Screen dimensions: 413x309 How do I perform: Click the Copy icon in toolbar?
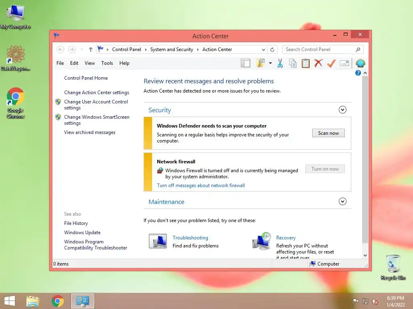293,63
